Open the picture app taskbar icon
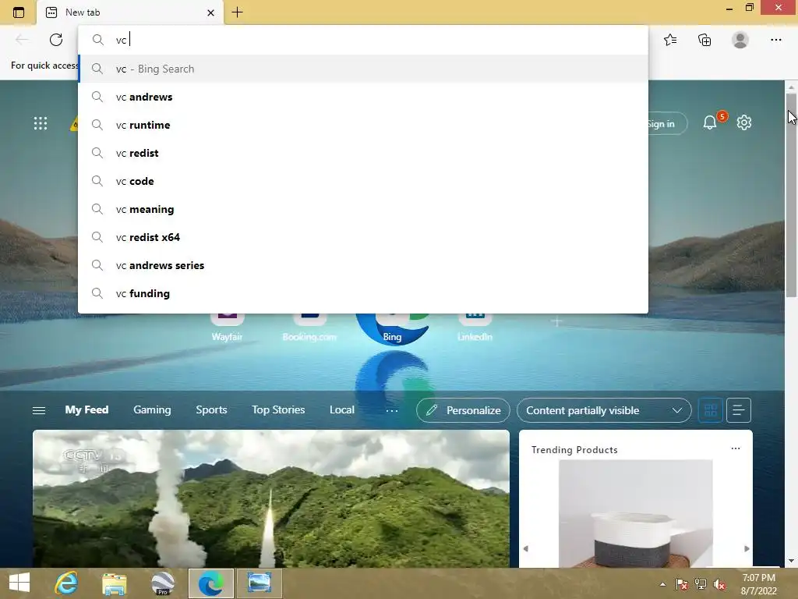Screen dimensions: 798x599 259,583
